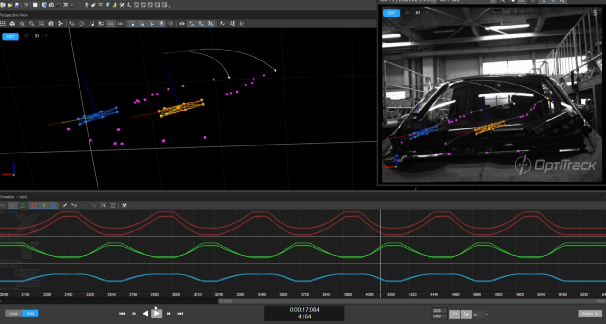Click EDIT button in Perspective View
The height and width of the screenshot is (324, 606).
point(10,36)
